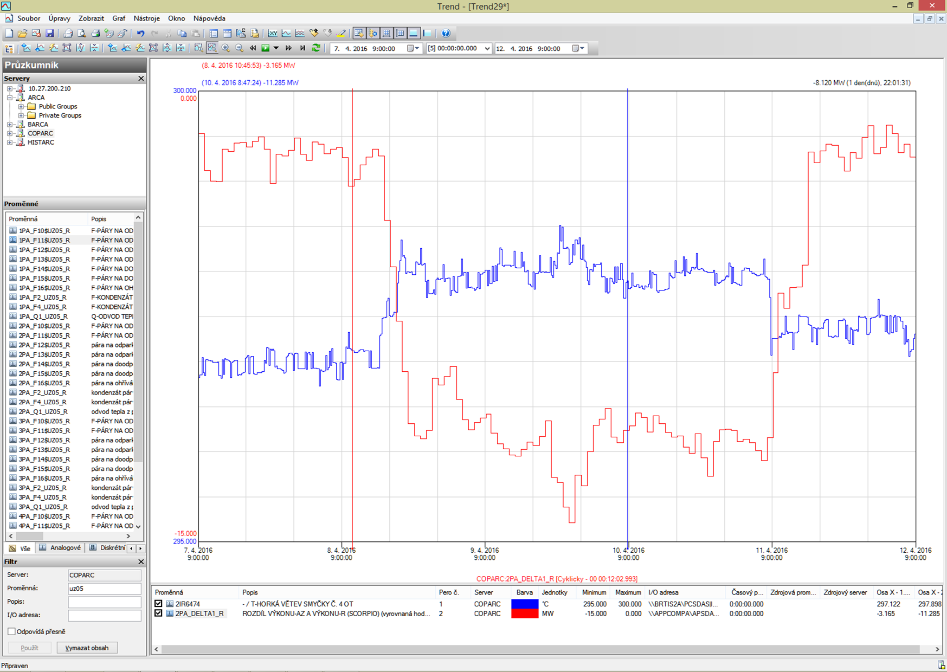Click the fast-forward double-arrow icon
This screenshot has height=672, width=947.
pyautogui.click(x=288, y=48)
